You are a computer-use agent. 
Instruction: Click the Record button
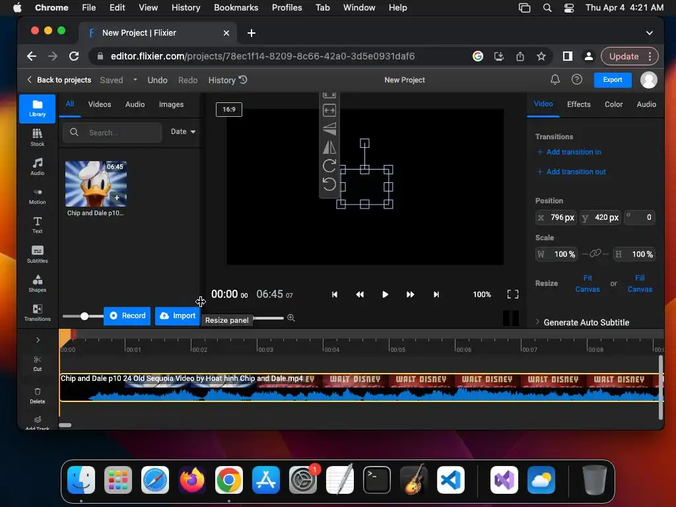(x=127, y=316)
